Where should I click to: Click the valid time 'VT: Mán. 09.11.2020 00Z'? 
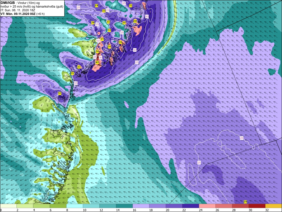[18, 14]
